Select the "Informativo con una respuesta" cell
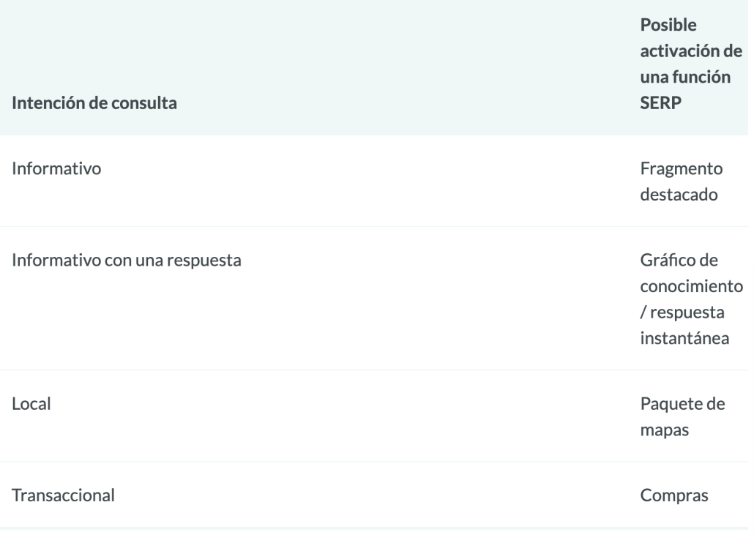This screenshot has width=754, height=535. coord(127,260)
